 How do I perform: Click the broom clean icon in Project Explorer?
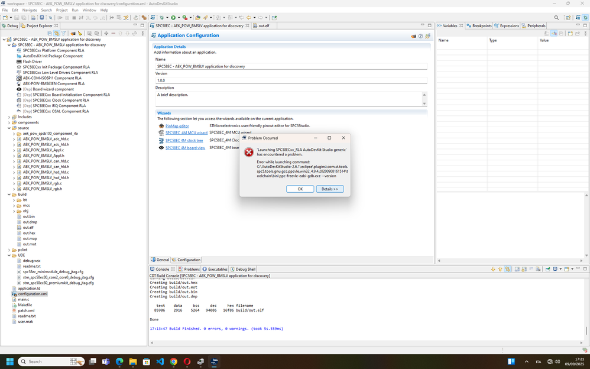[80, 34]
